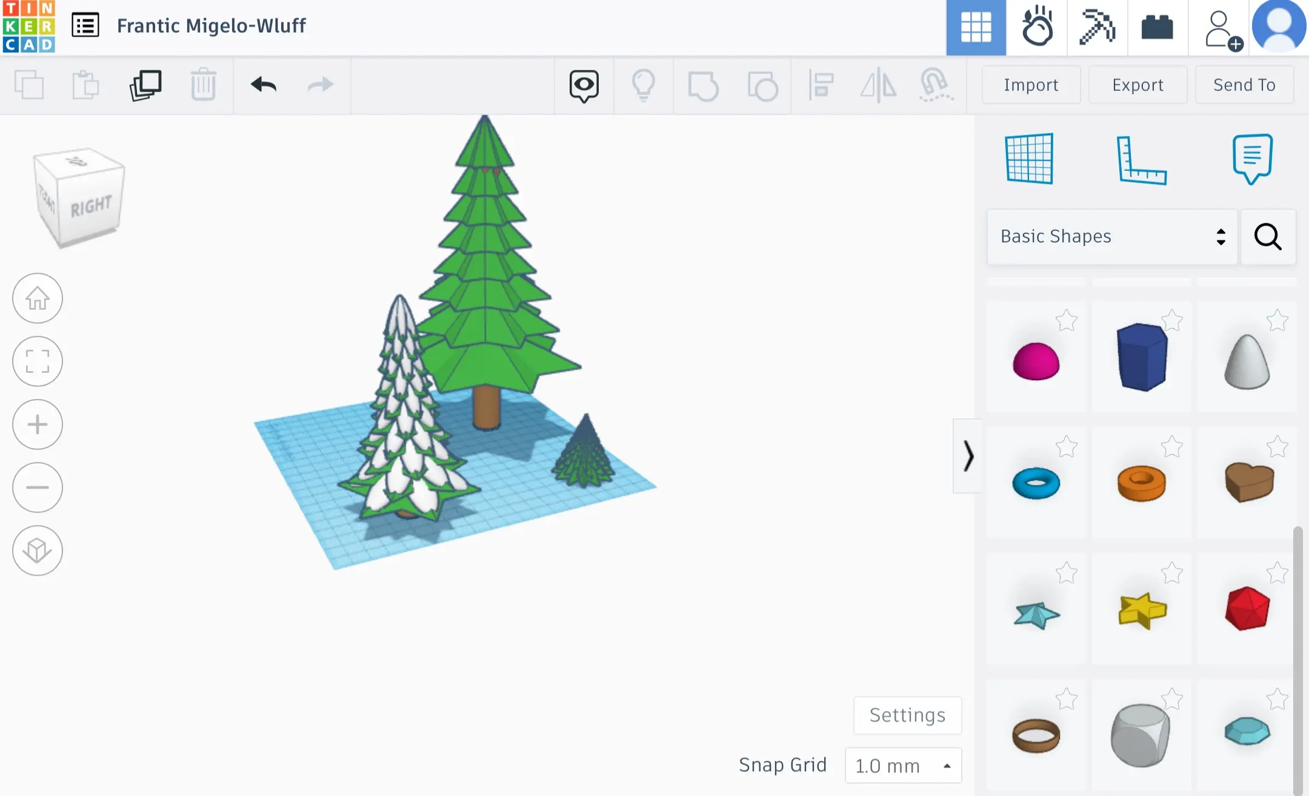Click the Duplicate and repeat icon
Image resolution: width=1309 pixels, height=796 pixels.
[145, 85]
